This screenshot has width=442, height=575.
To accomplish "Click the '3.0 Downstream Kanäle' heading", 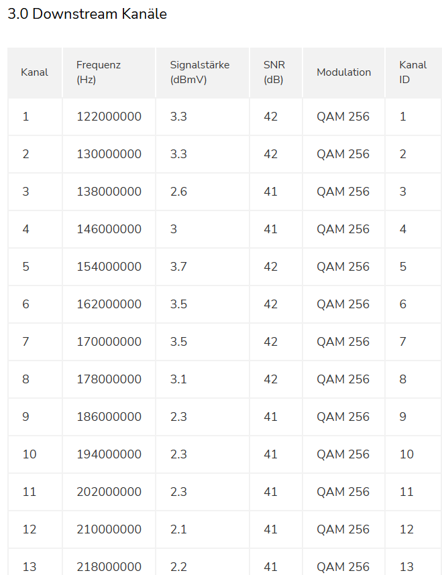I will (x=87, y=14).
